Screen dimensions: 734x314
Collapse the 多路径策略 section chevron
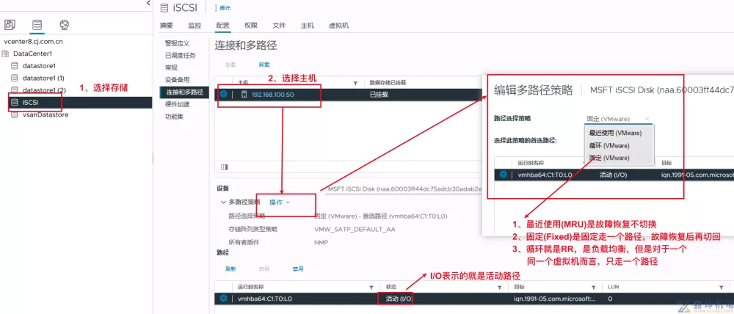coord(223,202)
